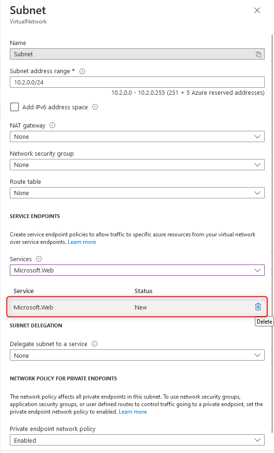This screenshot has height=453, width=274.
Task: Close the Subnet panel
Action: (257, 10)
